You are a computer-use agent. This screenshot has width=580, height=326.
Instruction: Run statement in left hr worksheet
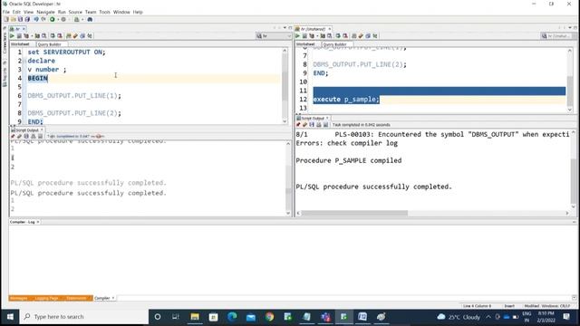pos(12,36)
